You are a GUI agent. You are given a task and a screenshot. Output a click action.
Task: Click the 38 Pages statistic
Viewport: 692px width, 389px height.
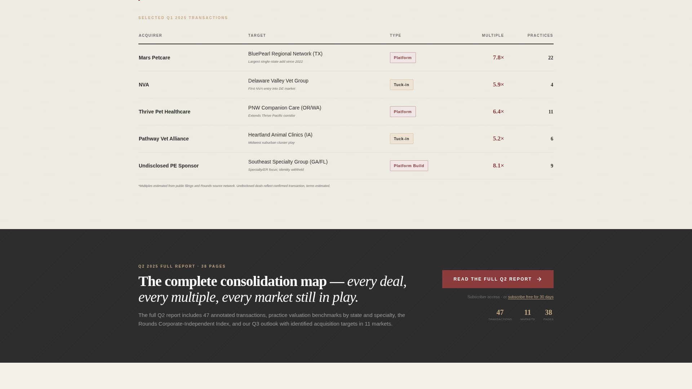(549, 315)
